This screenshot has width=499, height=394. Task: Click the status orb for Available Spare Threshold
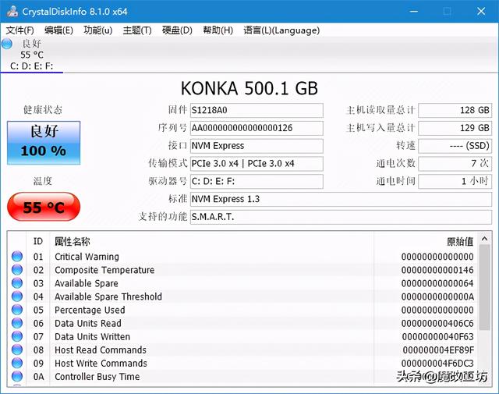tap(17, 296)
